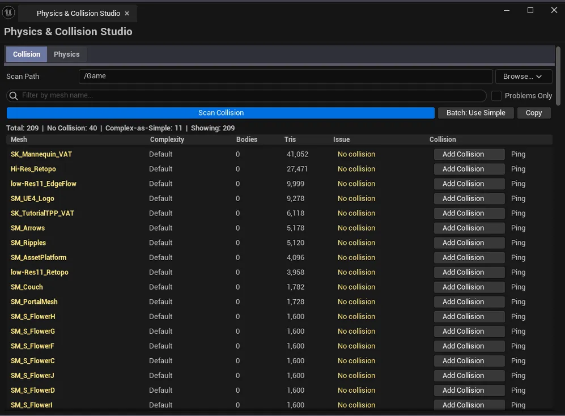
Task: Add Collision for SM_Ripples
Action: point(469,243)
